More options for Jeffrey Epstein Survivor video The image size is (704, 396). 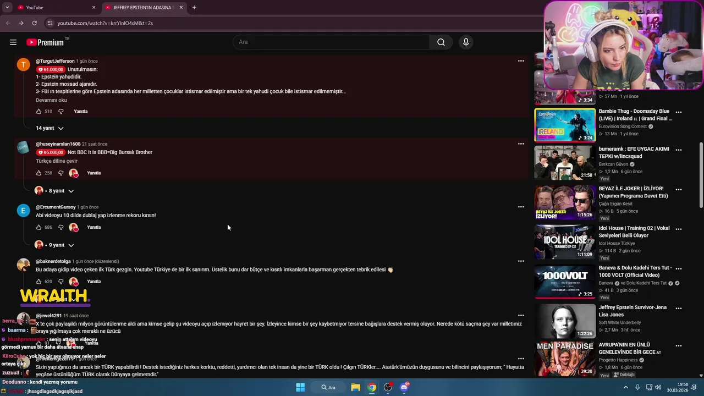click(x=679, y=308)
